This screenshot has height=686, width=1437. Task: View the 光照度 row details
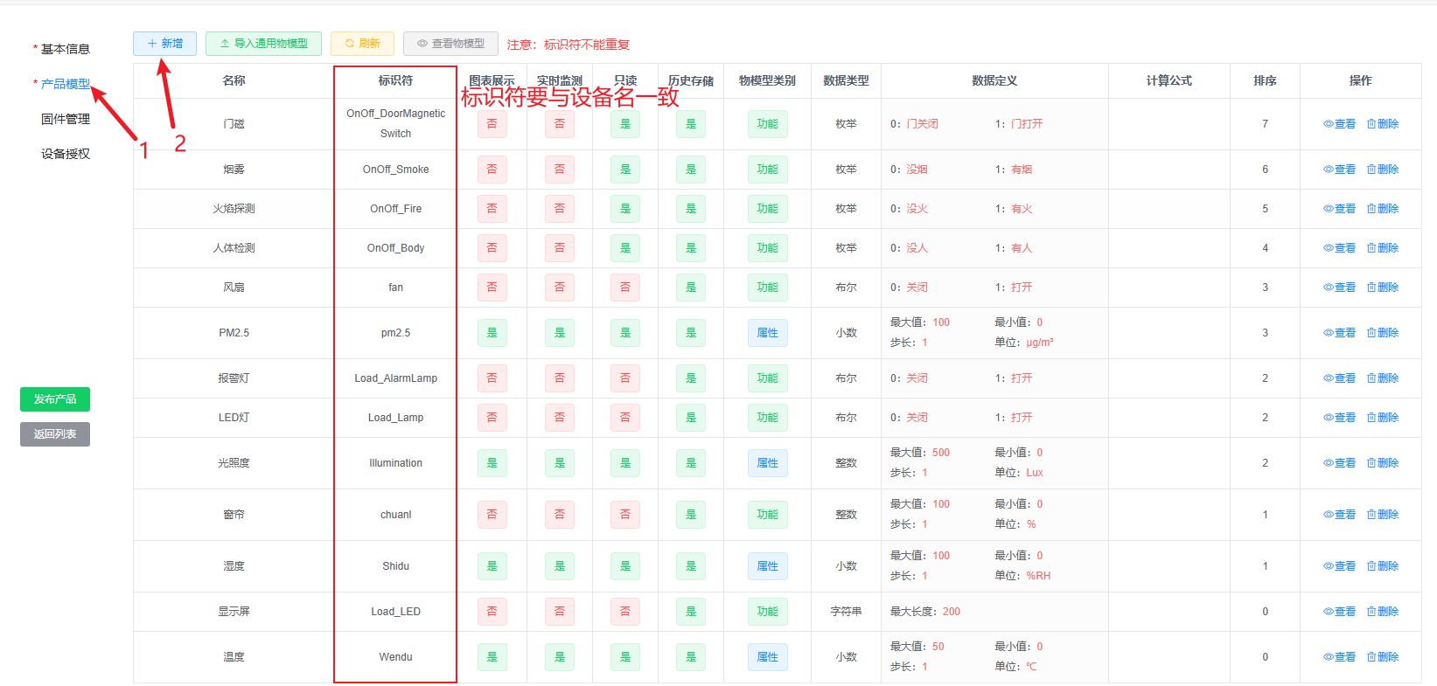1339,463
